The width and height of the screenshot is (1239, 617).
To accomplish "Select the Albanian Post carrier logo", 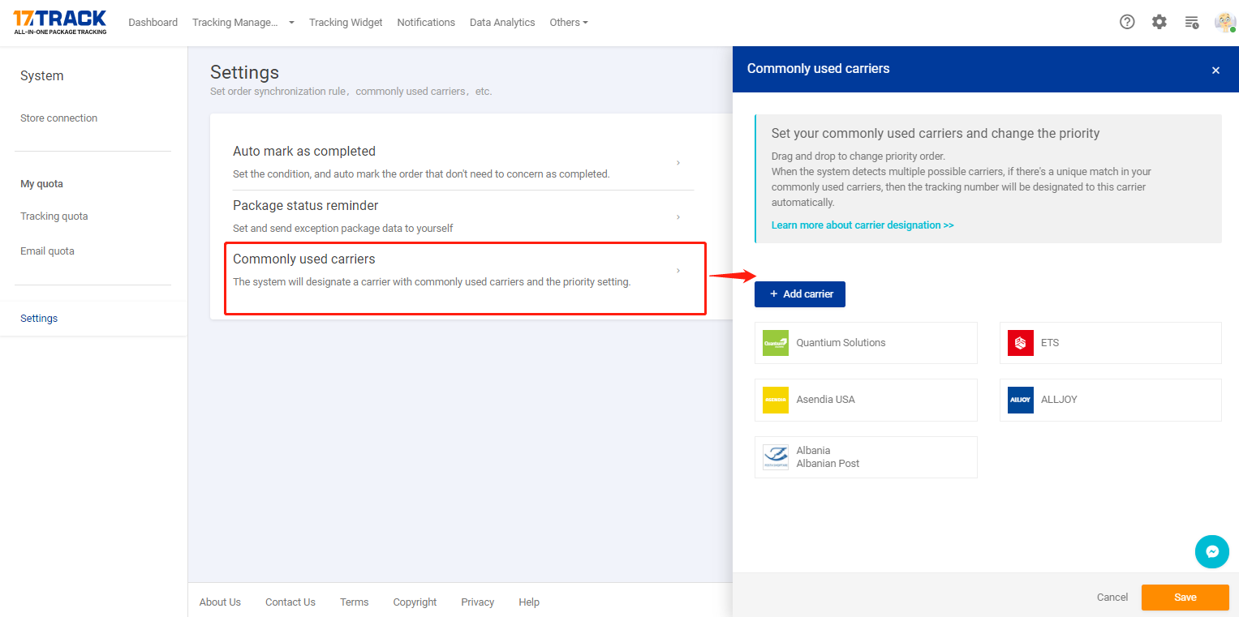I will click(x=775, y=456).
